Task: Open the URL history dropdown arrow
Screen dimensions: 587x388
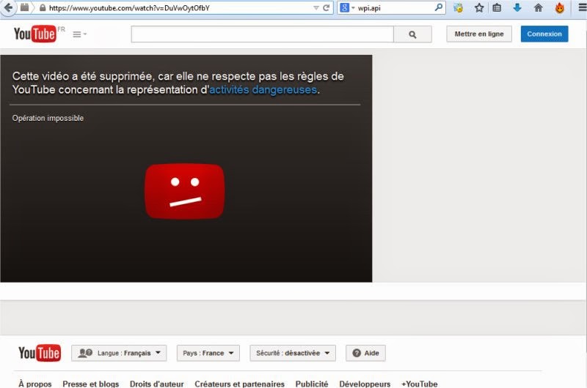Action: pos(316,8)
